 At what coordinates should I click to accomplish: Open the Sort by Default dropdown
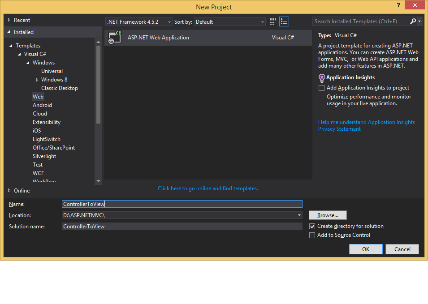[229, 22]
